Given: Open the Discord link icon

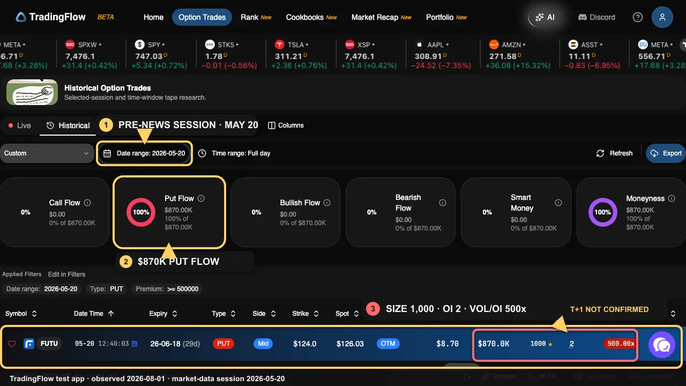Looking at the screenshot, I should coord(583,17).
